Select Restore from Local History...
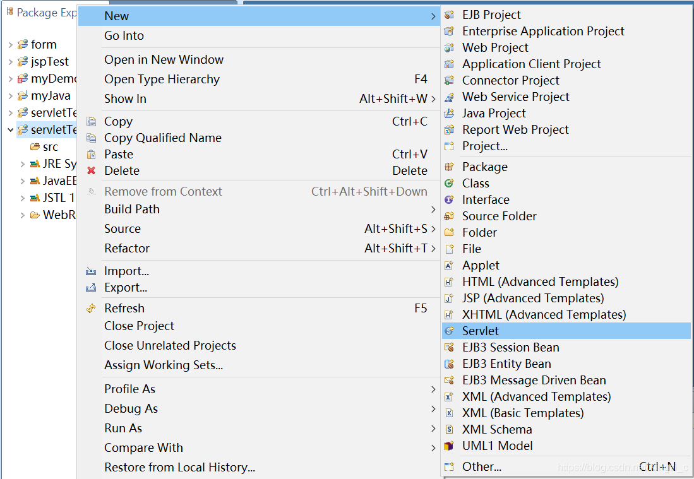Viewport: 694px width, 479px height. [x=259, y=467]
